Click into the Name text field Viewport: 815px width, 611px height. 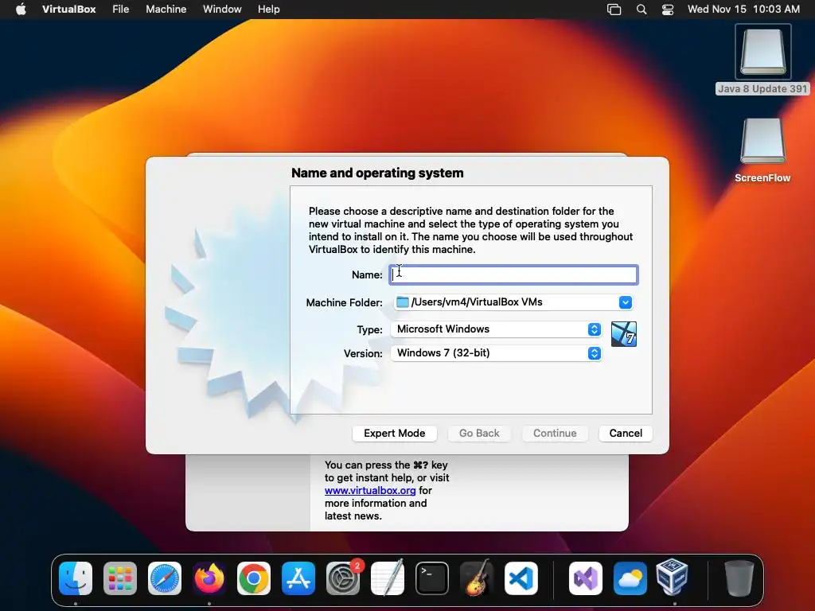(x=513, y=274)
